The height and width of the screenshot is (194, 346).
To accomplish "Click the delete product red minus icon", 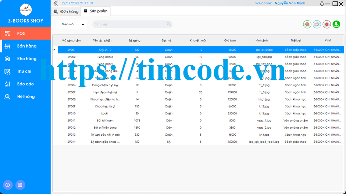I will pos(327,24).
